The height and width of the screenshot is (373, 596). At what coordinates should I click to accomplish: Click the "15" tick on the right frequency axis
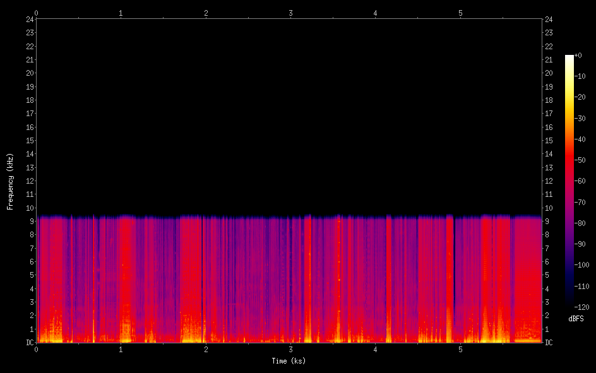click(549, 141)
